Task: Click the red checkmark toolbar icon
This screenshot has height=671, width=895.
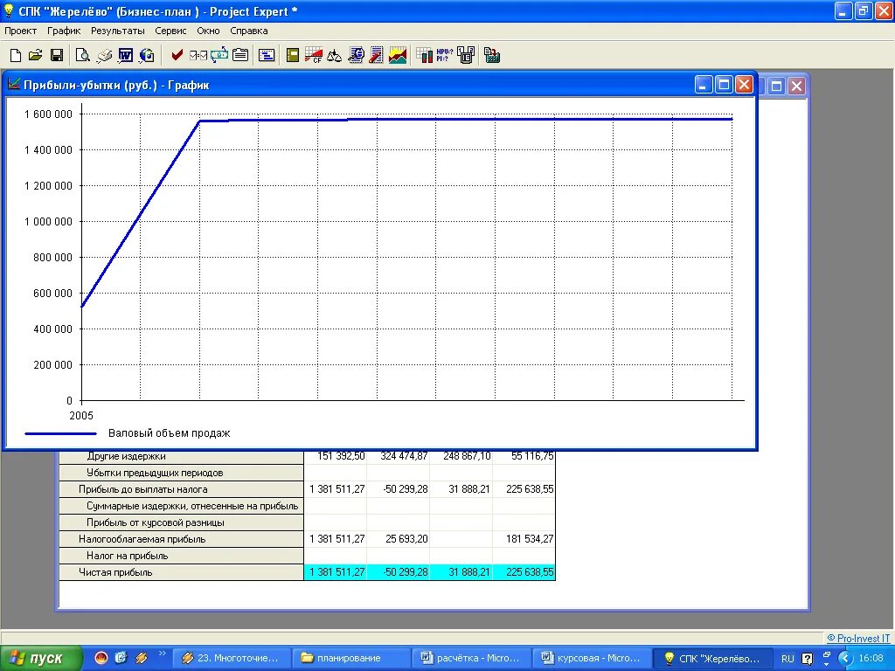Action: tap(177, 55)
